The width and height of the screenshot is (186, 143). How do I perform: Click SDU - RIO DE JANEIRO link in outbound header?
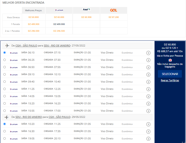click(57, 46)
